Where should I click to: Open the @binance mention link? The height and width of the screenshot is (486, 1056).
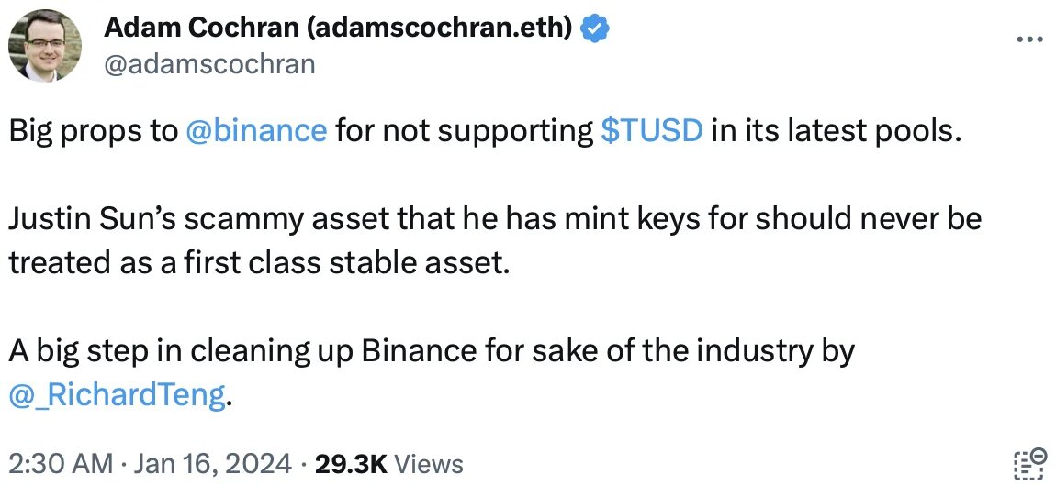point(256,129)
